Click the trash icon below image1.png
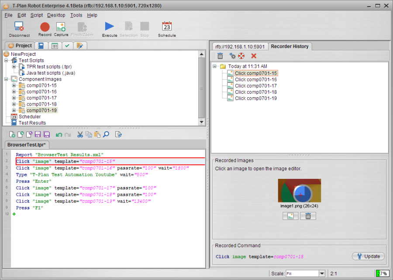This screenshot has height=280, width=393. tap(308, 216)
